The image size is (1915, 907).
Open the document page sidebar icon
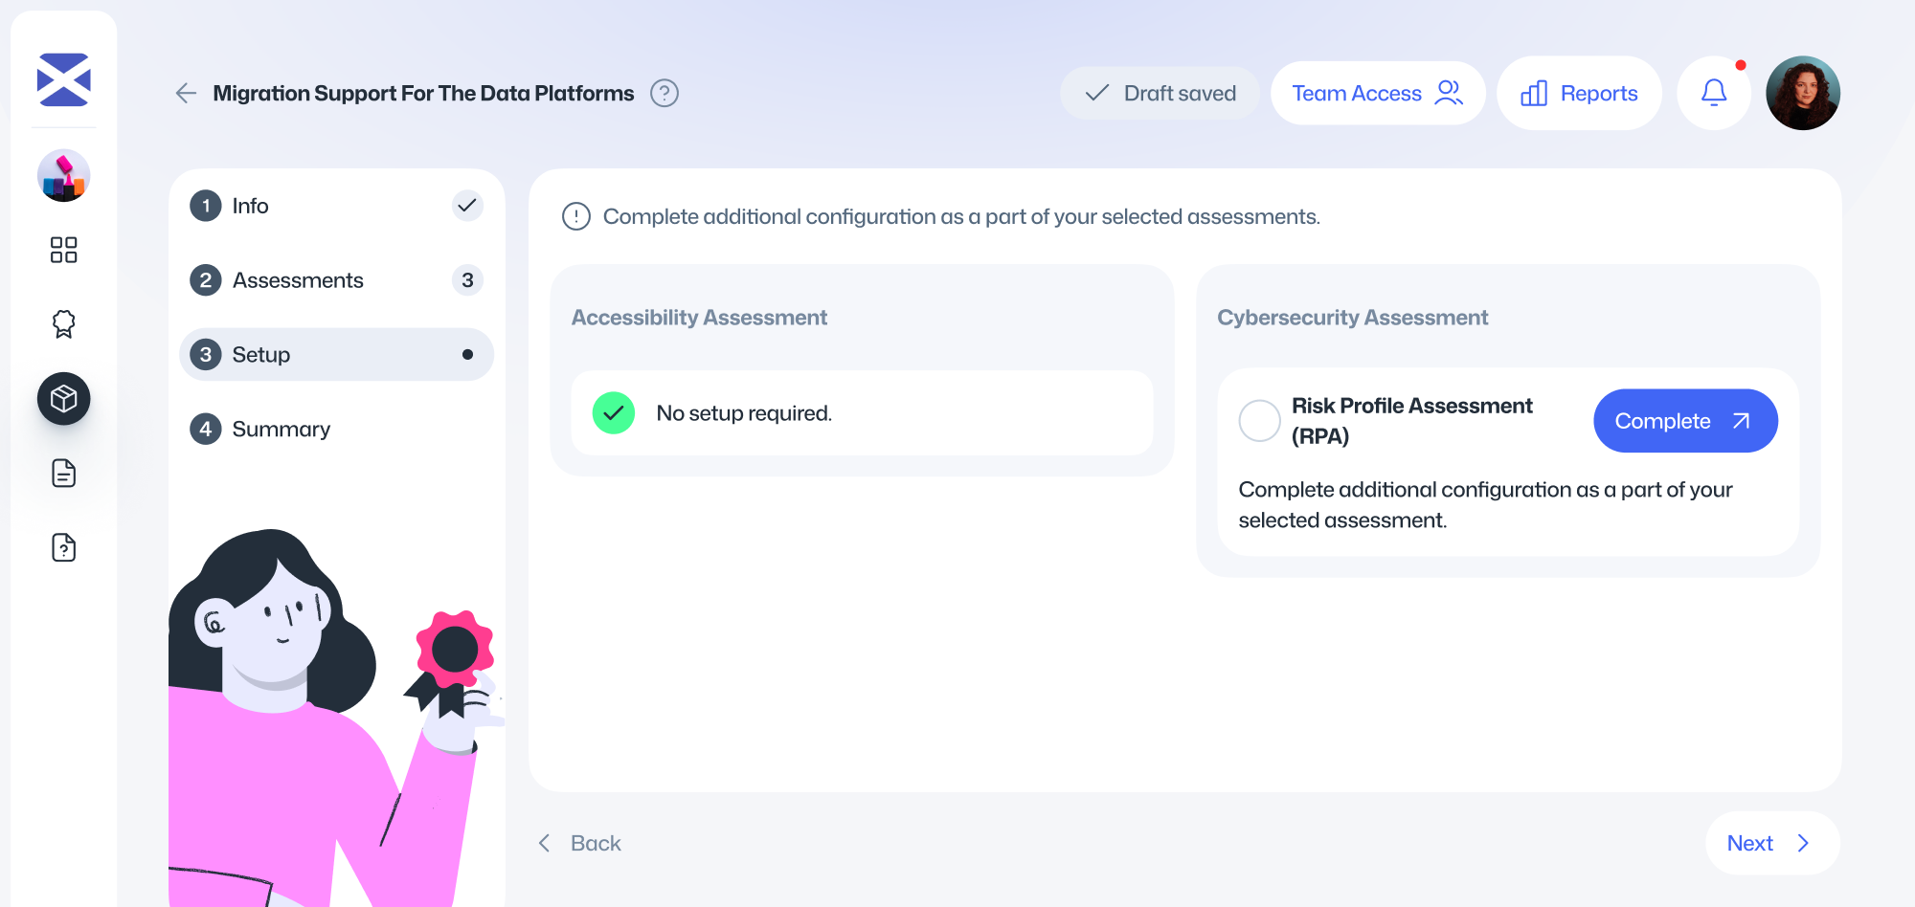(63, 474)
